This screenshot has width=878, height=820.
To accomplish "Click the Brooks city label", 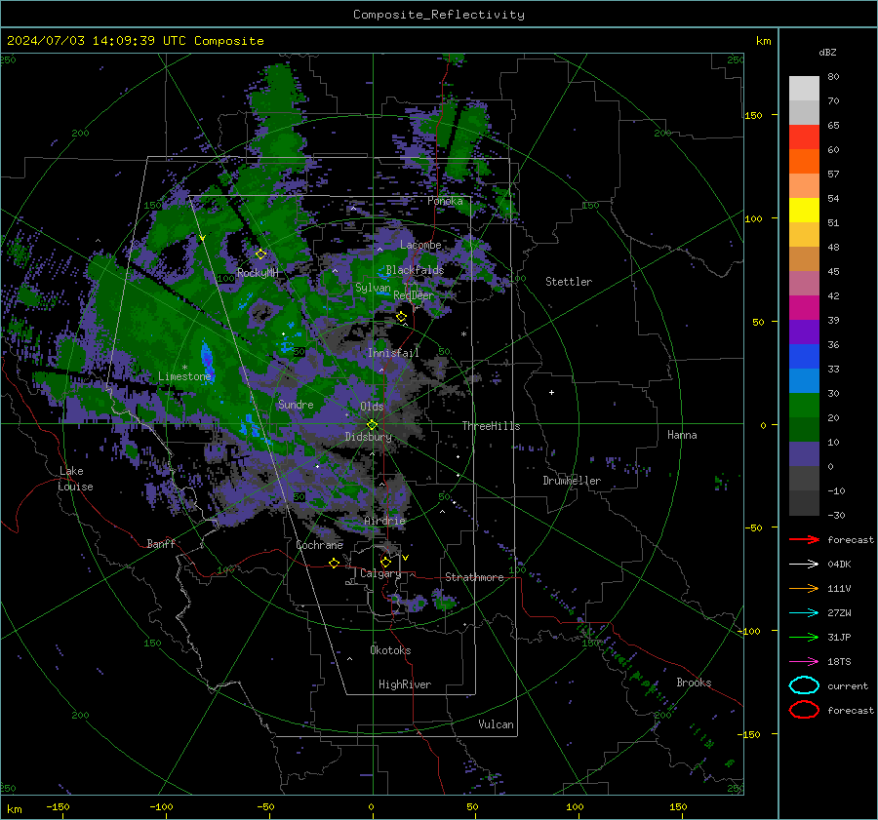I will pos(694,683).
